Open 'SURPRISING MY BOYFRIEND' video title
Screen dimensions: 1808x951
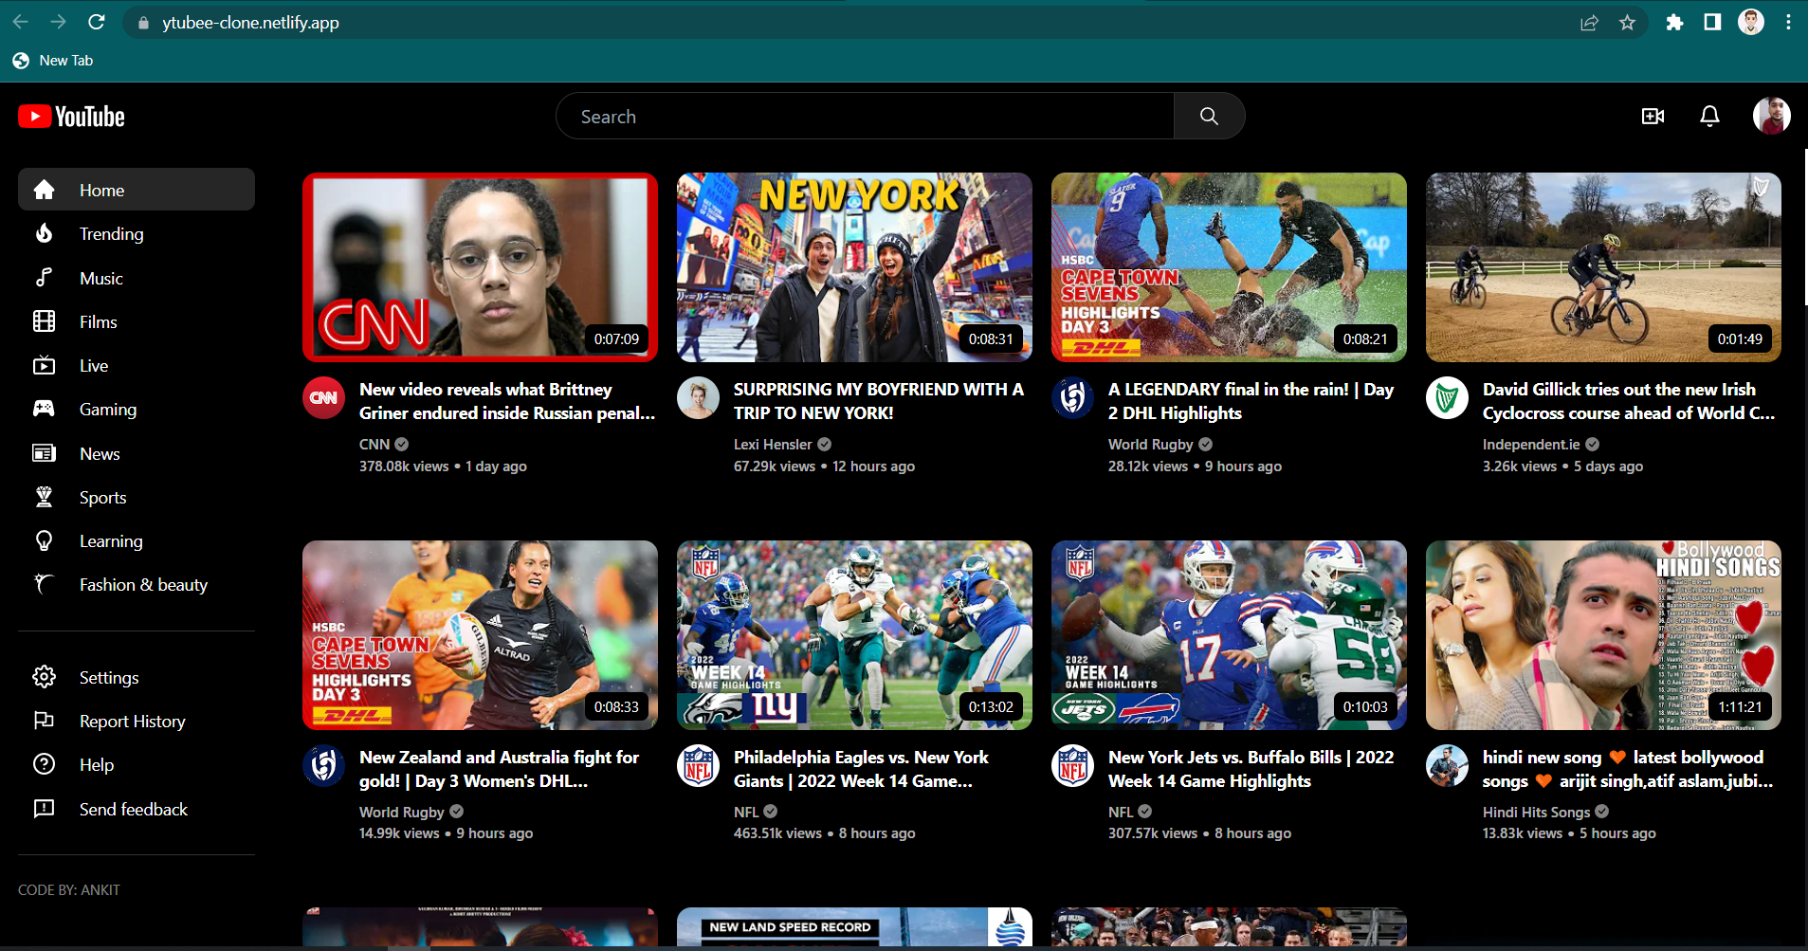(879, 401)
